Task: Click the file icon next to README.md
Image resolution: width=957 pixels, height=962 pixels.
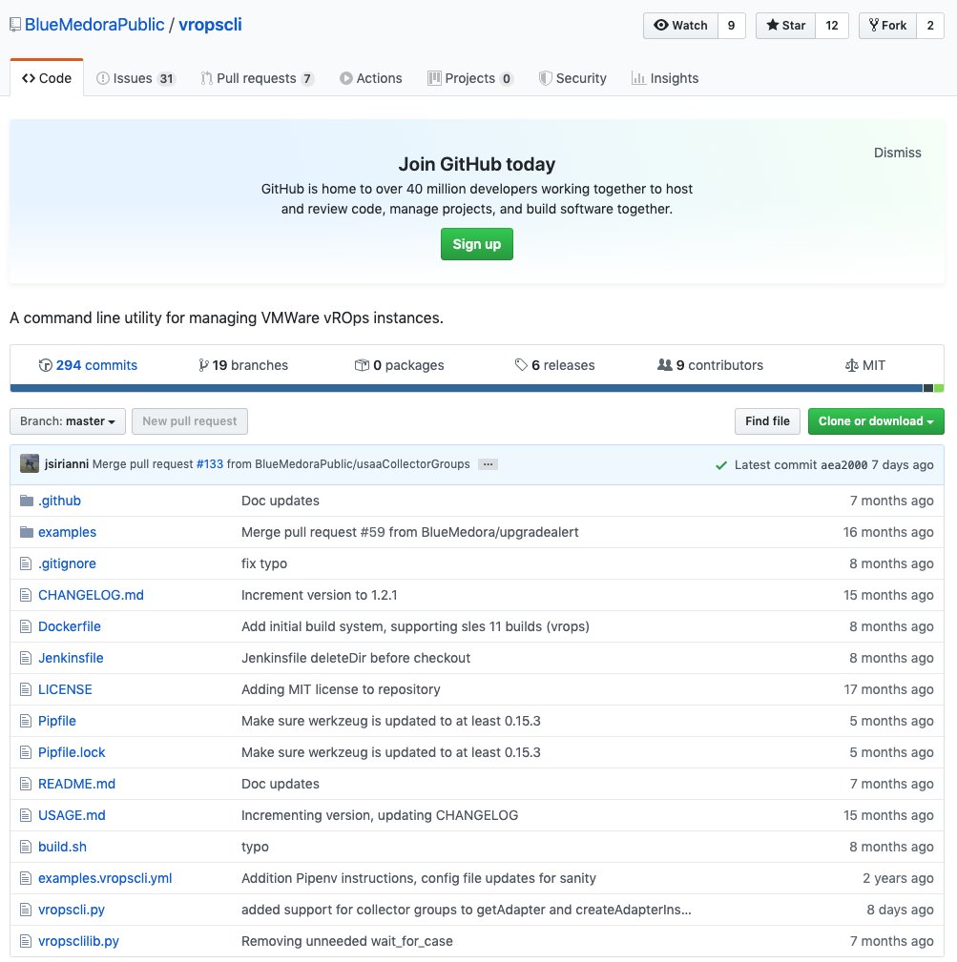Action: point(26,784)
